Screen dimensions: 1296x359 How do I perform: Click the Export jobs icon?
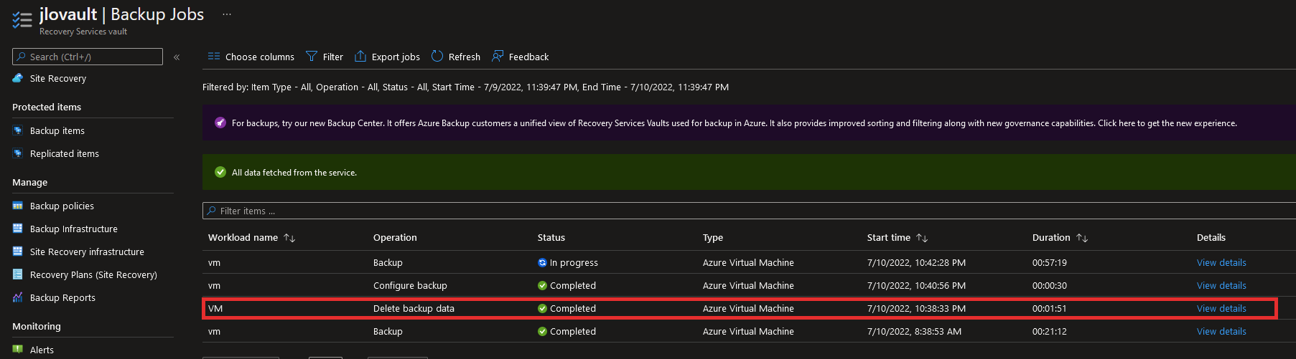click(x=360, y=56)
